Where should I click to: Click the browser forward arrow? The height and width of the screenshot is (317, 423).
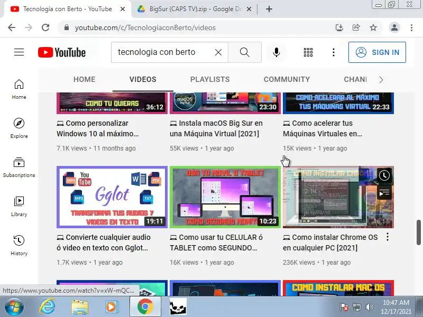pyautogui.click(x=29, y=27)
